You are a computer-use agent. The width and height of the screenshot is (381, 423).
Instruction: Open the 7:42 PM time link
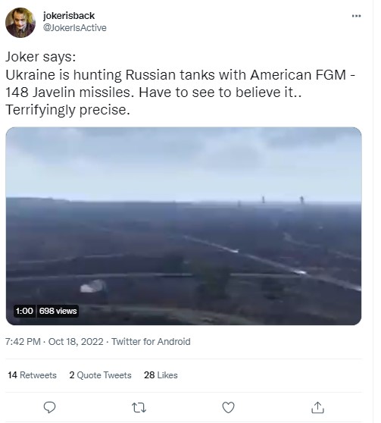(x=23, y=342)
